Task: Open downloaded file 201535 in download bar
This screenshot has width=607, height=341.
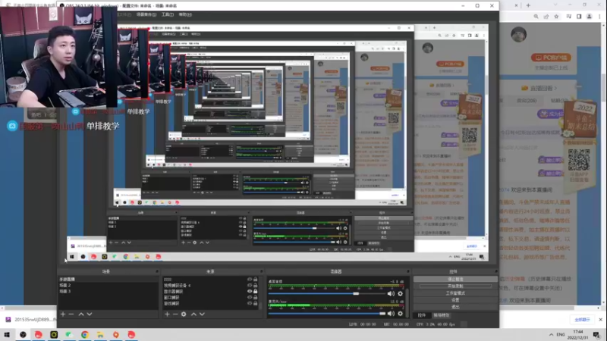Action: [x=31, y=320]
